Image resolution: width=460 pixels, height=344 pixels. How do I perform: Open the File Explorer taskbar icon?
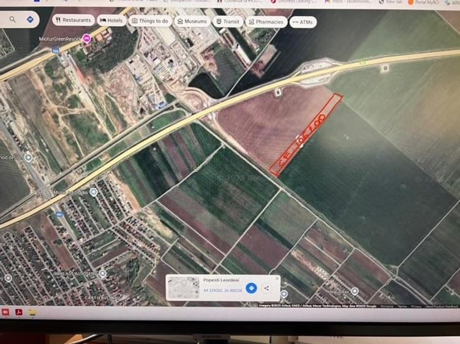coord(32,312)
